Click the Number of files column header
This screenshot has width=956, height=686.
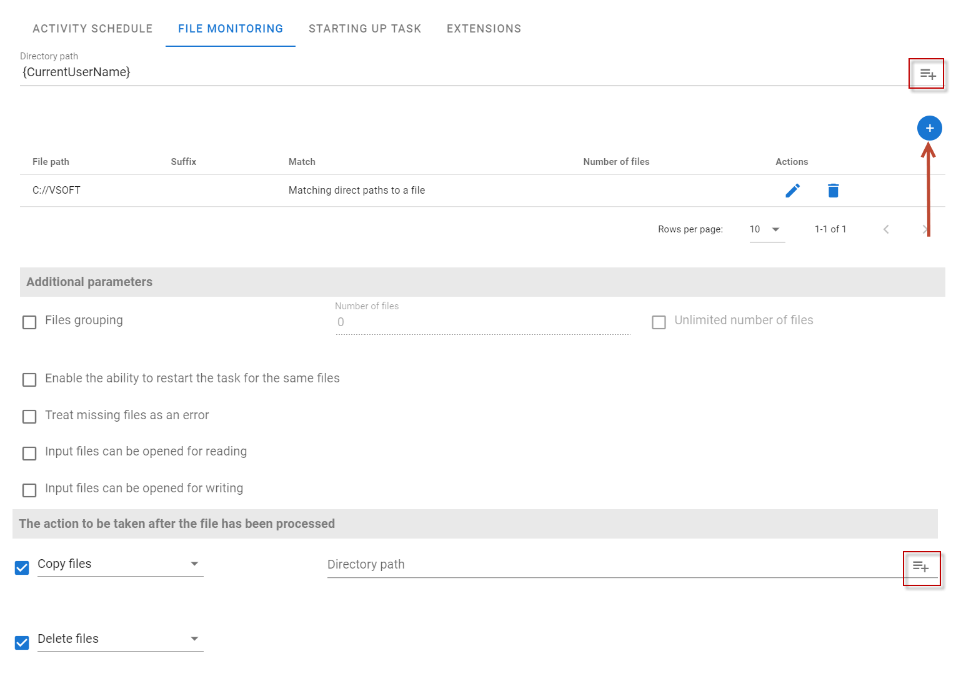coord(616,162)
